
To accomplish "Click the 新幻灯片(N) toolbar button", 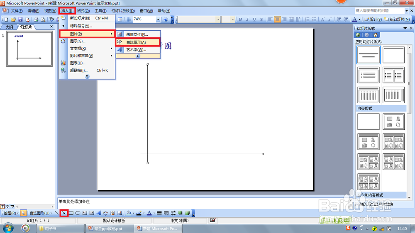I will coord(397,19).
